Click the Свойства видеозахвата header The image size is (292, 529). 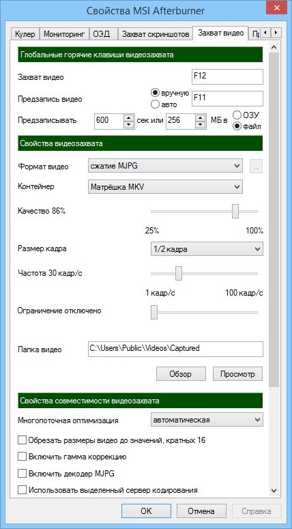pyautogui.click(x=141, y=143)
